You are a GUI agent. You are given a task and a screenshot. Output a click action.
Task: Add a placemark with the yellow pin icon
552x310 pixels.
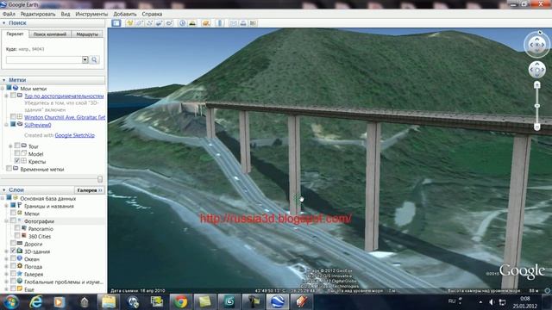[130, 23]
